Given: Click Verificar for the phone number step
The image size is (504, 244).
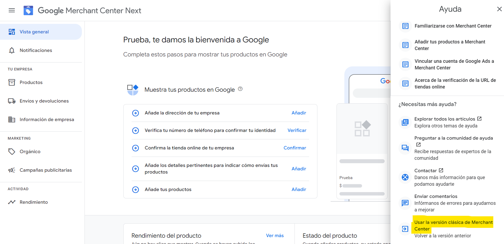Looking at the screenshot, I should coord(297,130).
